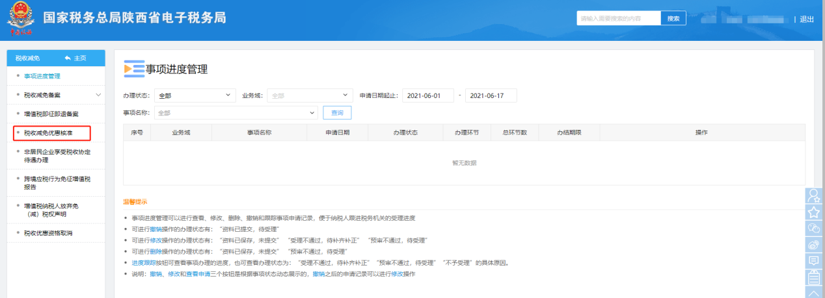Open the 业务域 dropdown
Image resolution: width=825 pixels, height=298 pixels.
(310, 95)
